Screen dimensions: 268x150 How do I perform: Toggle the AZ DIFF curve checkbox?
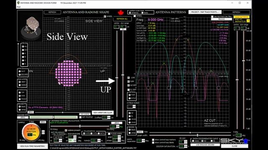(129, 85)
